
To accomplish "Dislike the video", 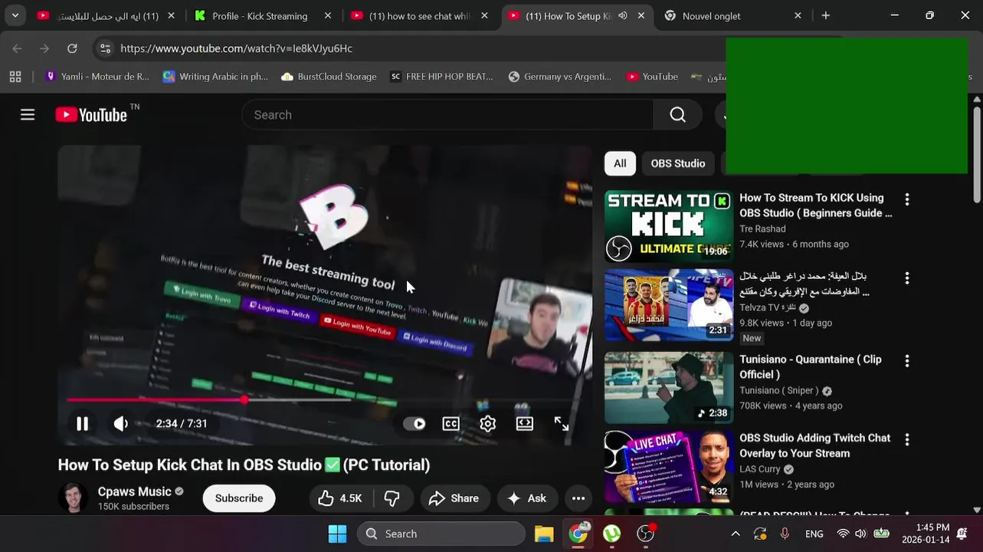I will pyautogui.click(x=392, y=498).
